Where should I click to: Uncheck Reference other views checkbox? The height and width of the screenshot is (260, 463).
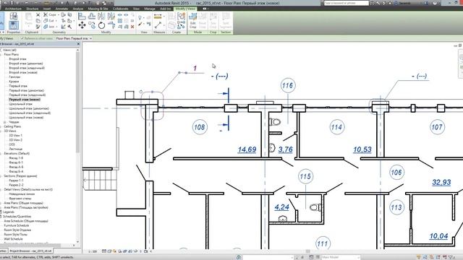tap(22, 38)
